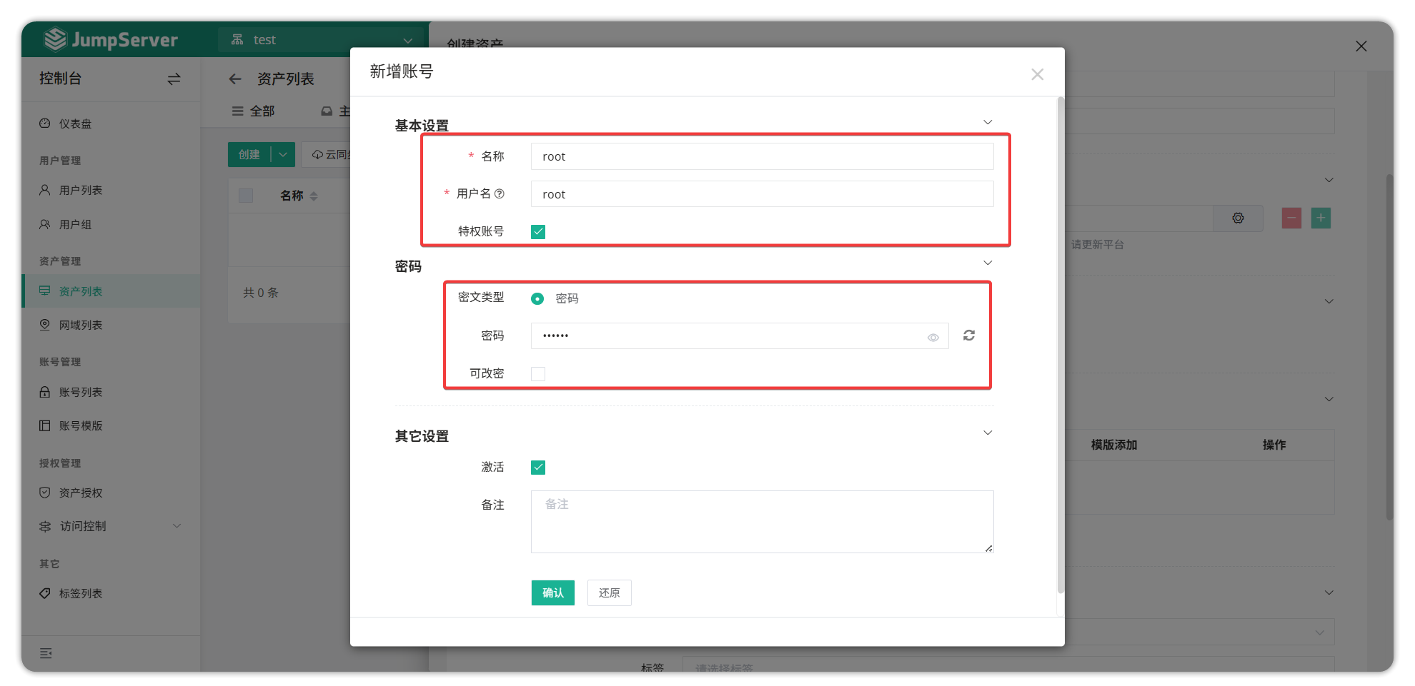Collapse the 基本设置 section chevron
Screen dimensions: 1415x686
tap(988, 121)
